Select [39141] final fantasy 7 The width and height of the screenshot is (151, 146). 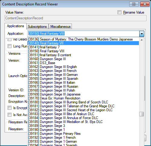coord(83,47)
